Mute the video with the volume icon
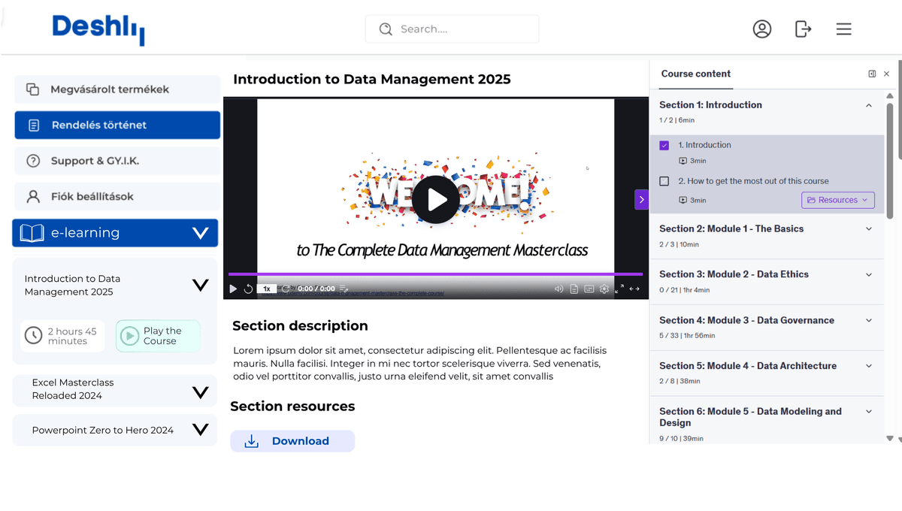Image resolution: width=902 pixels, height=511 pixels. pyautogui.click(x=558, y=289)
